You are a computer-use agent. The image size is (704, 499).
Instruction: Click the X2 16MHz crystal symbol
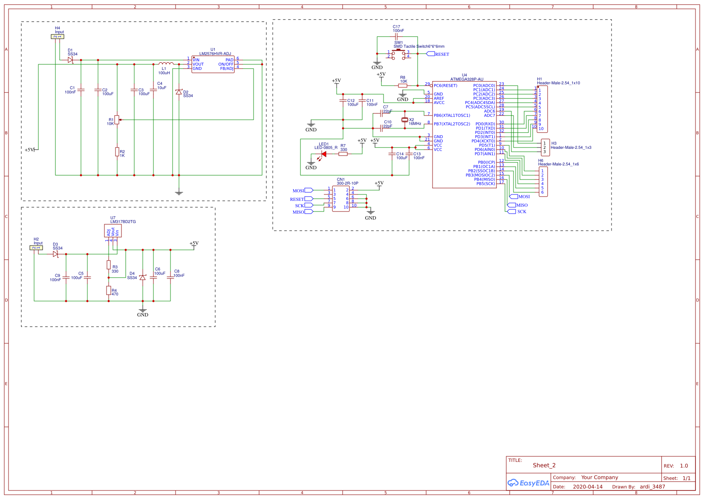click(x=404, y=120)
